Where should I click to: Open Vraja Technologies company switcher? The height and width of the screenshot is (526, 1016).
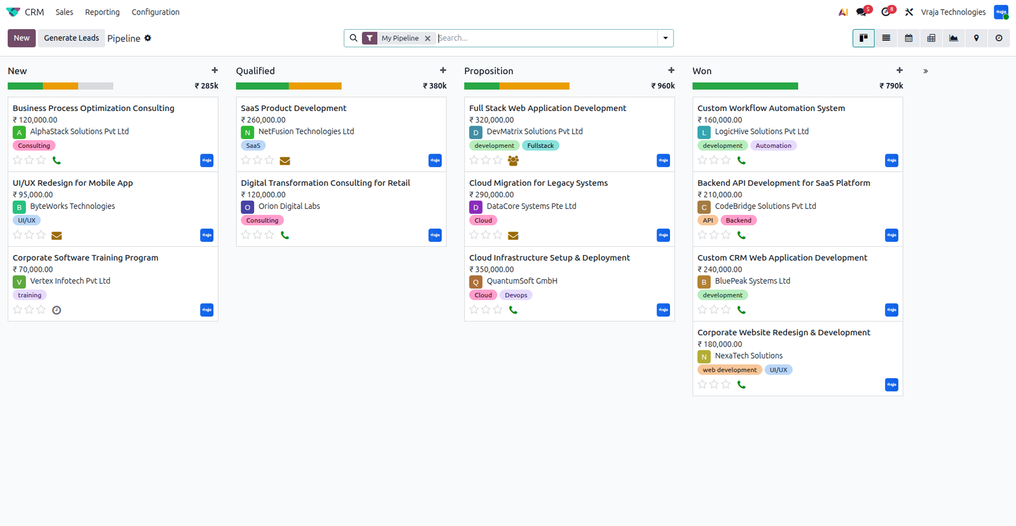(953, 12)
